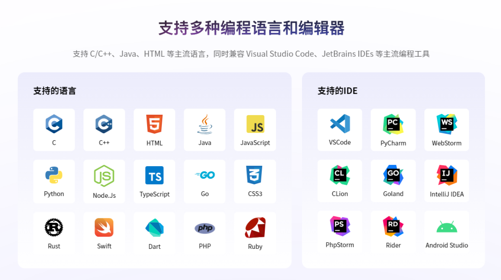Click the "CSS3" label text
Viewport: 501px width, 280px height.
[255, 194]
